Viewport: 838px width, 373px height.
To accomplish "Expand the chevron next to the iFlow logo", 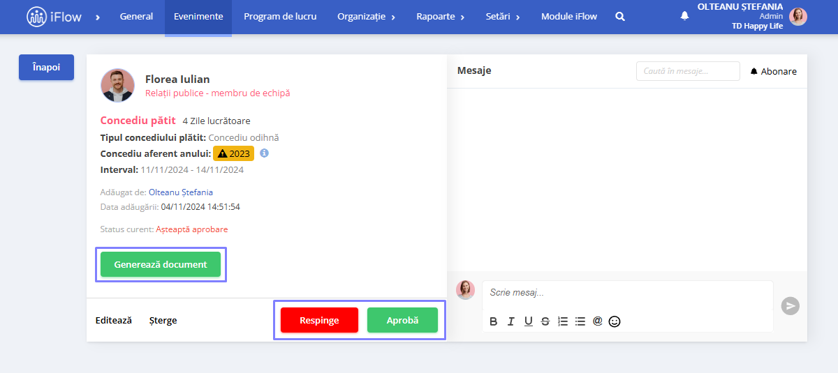I will point(97,17).
